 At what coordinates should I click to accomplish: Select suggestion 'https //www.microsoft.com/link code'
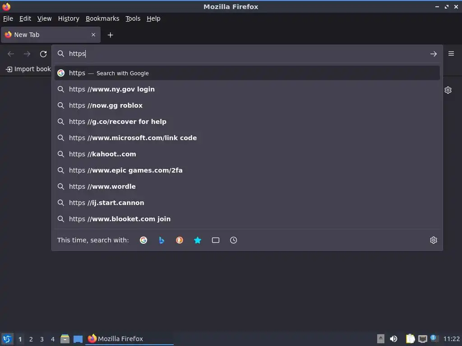247,138
